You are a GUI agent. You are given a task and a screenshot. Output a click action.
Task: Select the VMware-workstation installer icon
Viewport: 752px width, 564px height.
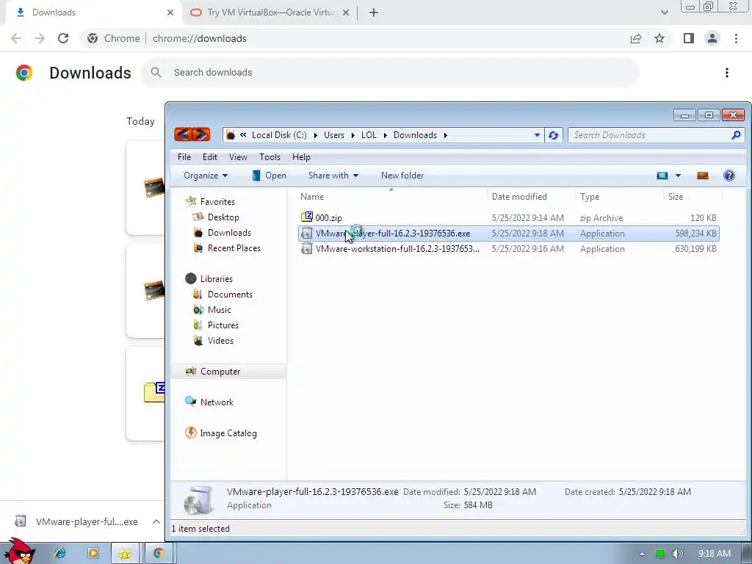pyautogui.click(x=306, y=248)
